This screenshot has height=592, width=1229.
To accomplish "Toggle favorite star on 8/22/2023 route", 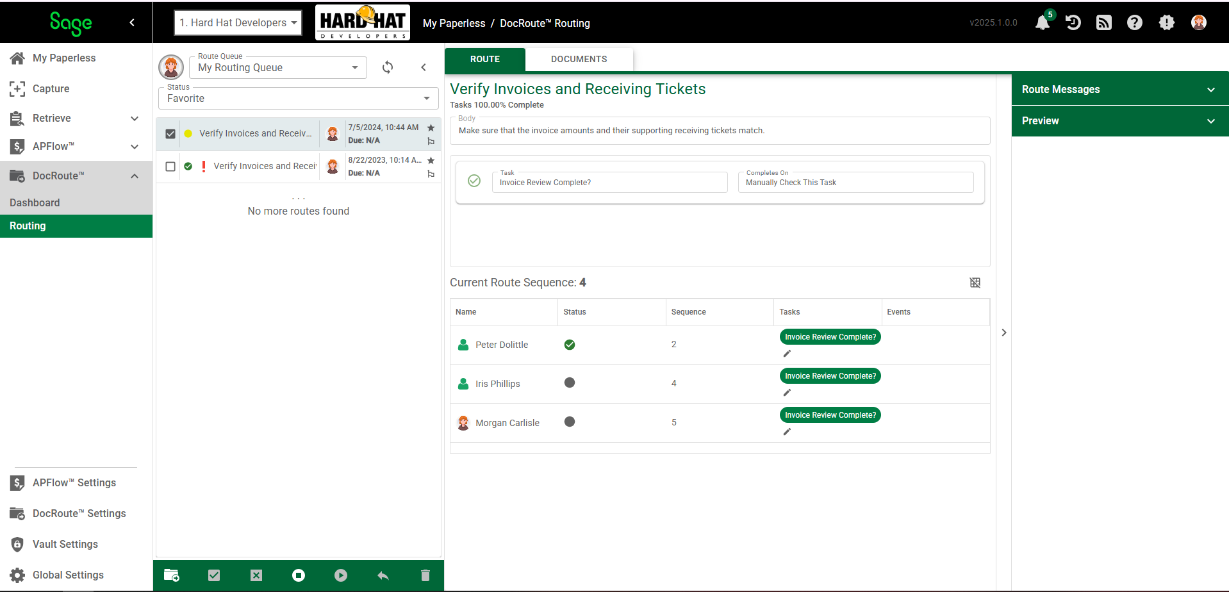I will tap(431, 160).
